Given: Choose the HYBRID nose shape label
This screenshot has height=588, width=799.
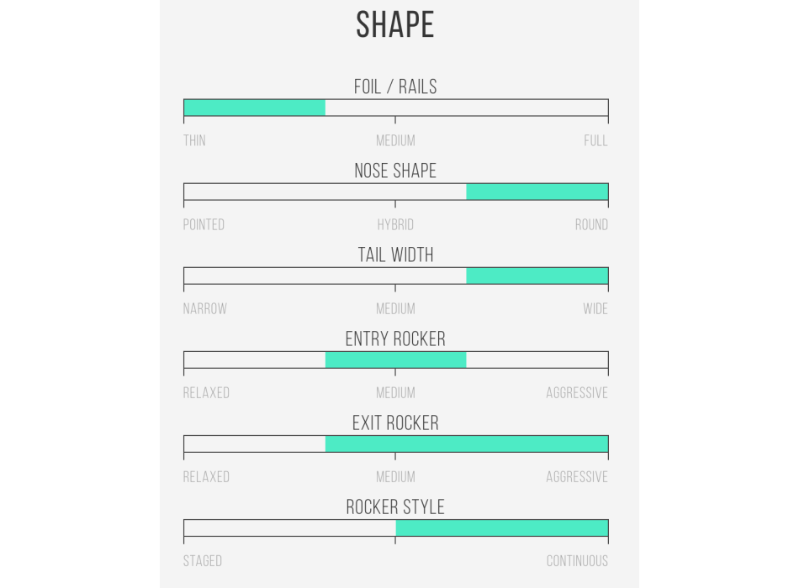Looking at the screenshot, I should pos(395,224).
